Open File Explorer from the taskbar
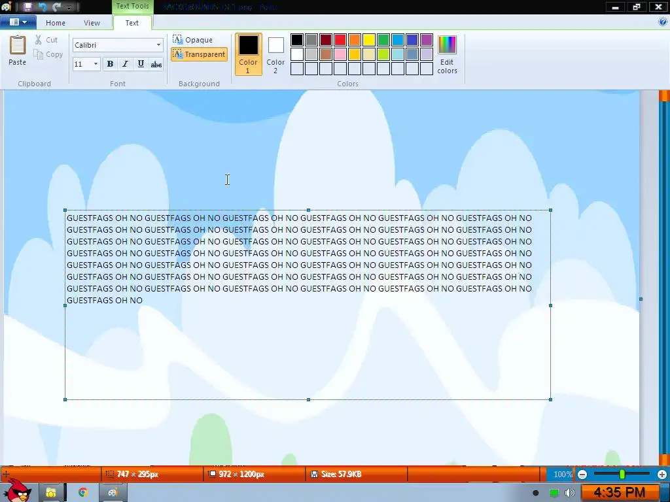670x502 pixels. 51,493
